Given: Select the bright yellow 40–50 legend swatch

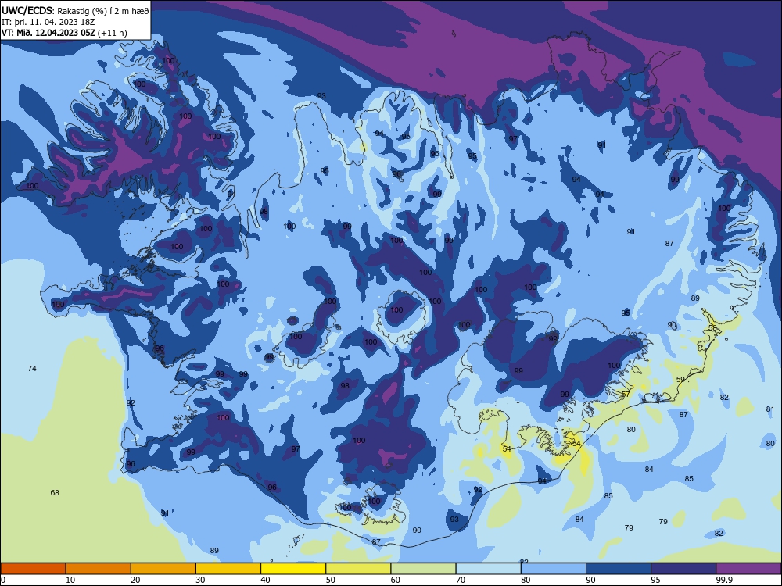Looking at the screenshot, I should coord(293,569).
